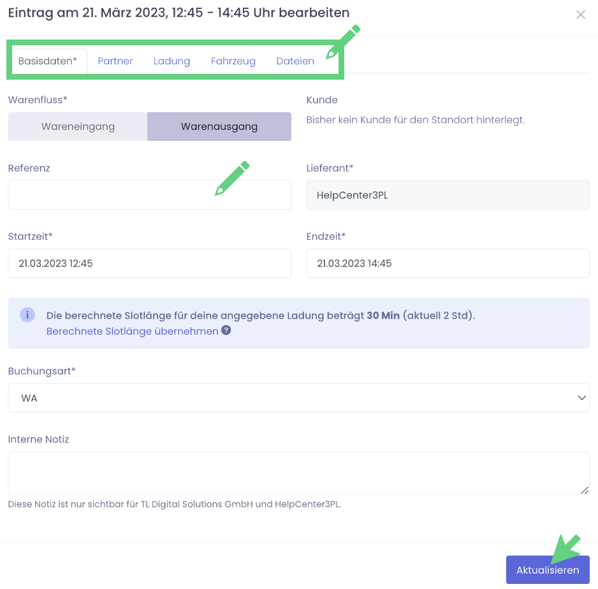Click Berechnete Slotlänge übernehmen link
The height and width of the screenshot is (589, 598).
132,331
